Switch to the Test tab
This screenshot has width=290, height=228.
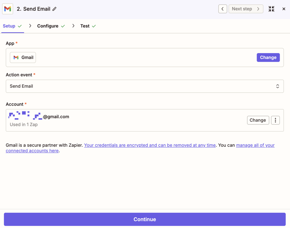pyautogui.click(x=88, y=26)
